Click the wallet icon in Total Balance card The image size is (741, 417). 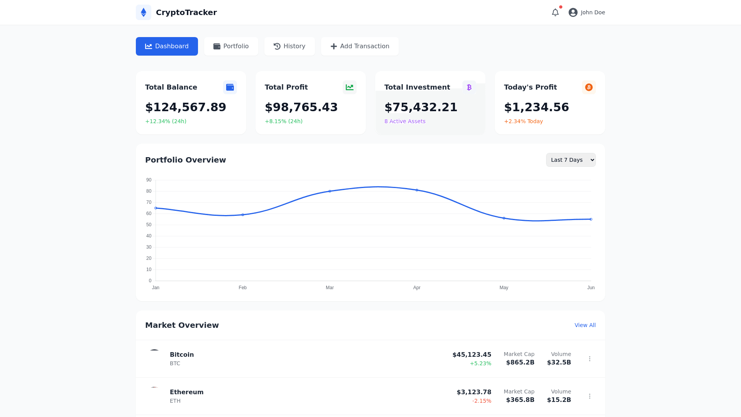point(230,87)
